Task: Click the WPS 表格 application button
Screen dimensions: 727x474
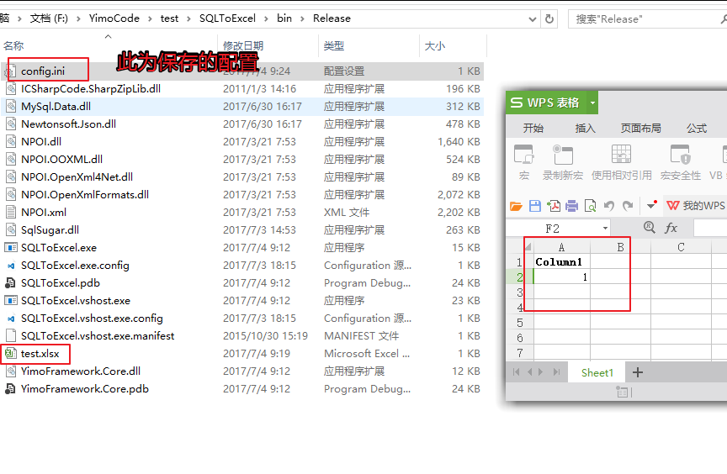Action: tap(546, 103)
